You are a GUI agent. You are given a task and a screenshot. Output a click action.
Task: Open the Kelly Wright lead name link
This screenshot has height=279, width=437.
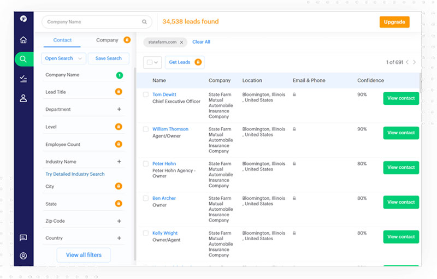(165, 233)
